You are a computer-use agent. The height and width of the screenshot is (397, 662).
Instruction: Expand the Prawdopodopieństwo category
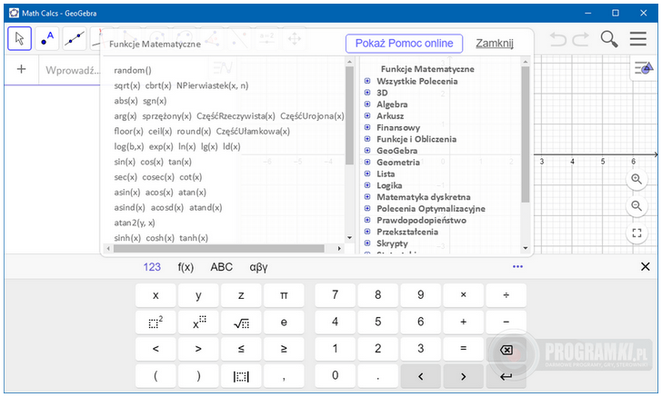(x=367, y=220)
